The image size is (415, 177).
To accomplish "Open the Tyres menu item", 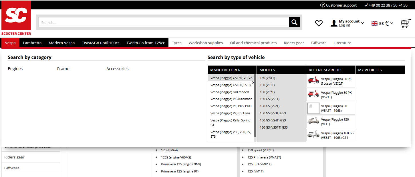I will [x=177, y=43].
